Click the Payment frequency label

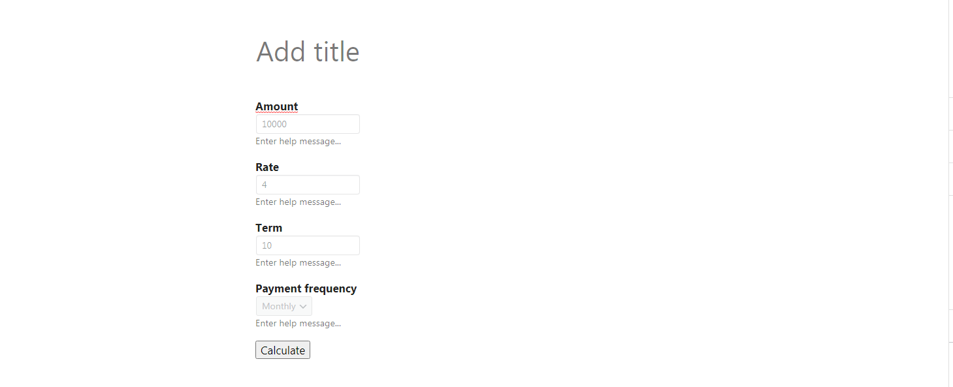[306, 288]
